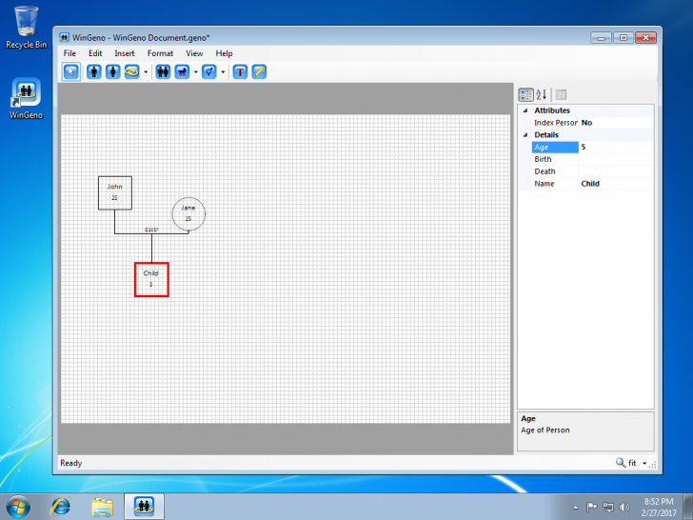Image resolution: width=693 pixels, height=520 pixels.
Task: Click the WinGeno taskbar button
Action: [x=144, y=507]
